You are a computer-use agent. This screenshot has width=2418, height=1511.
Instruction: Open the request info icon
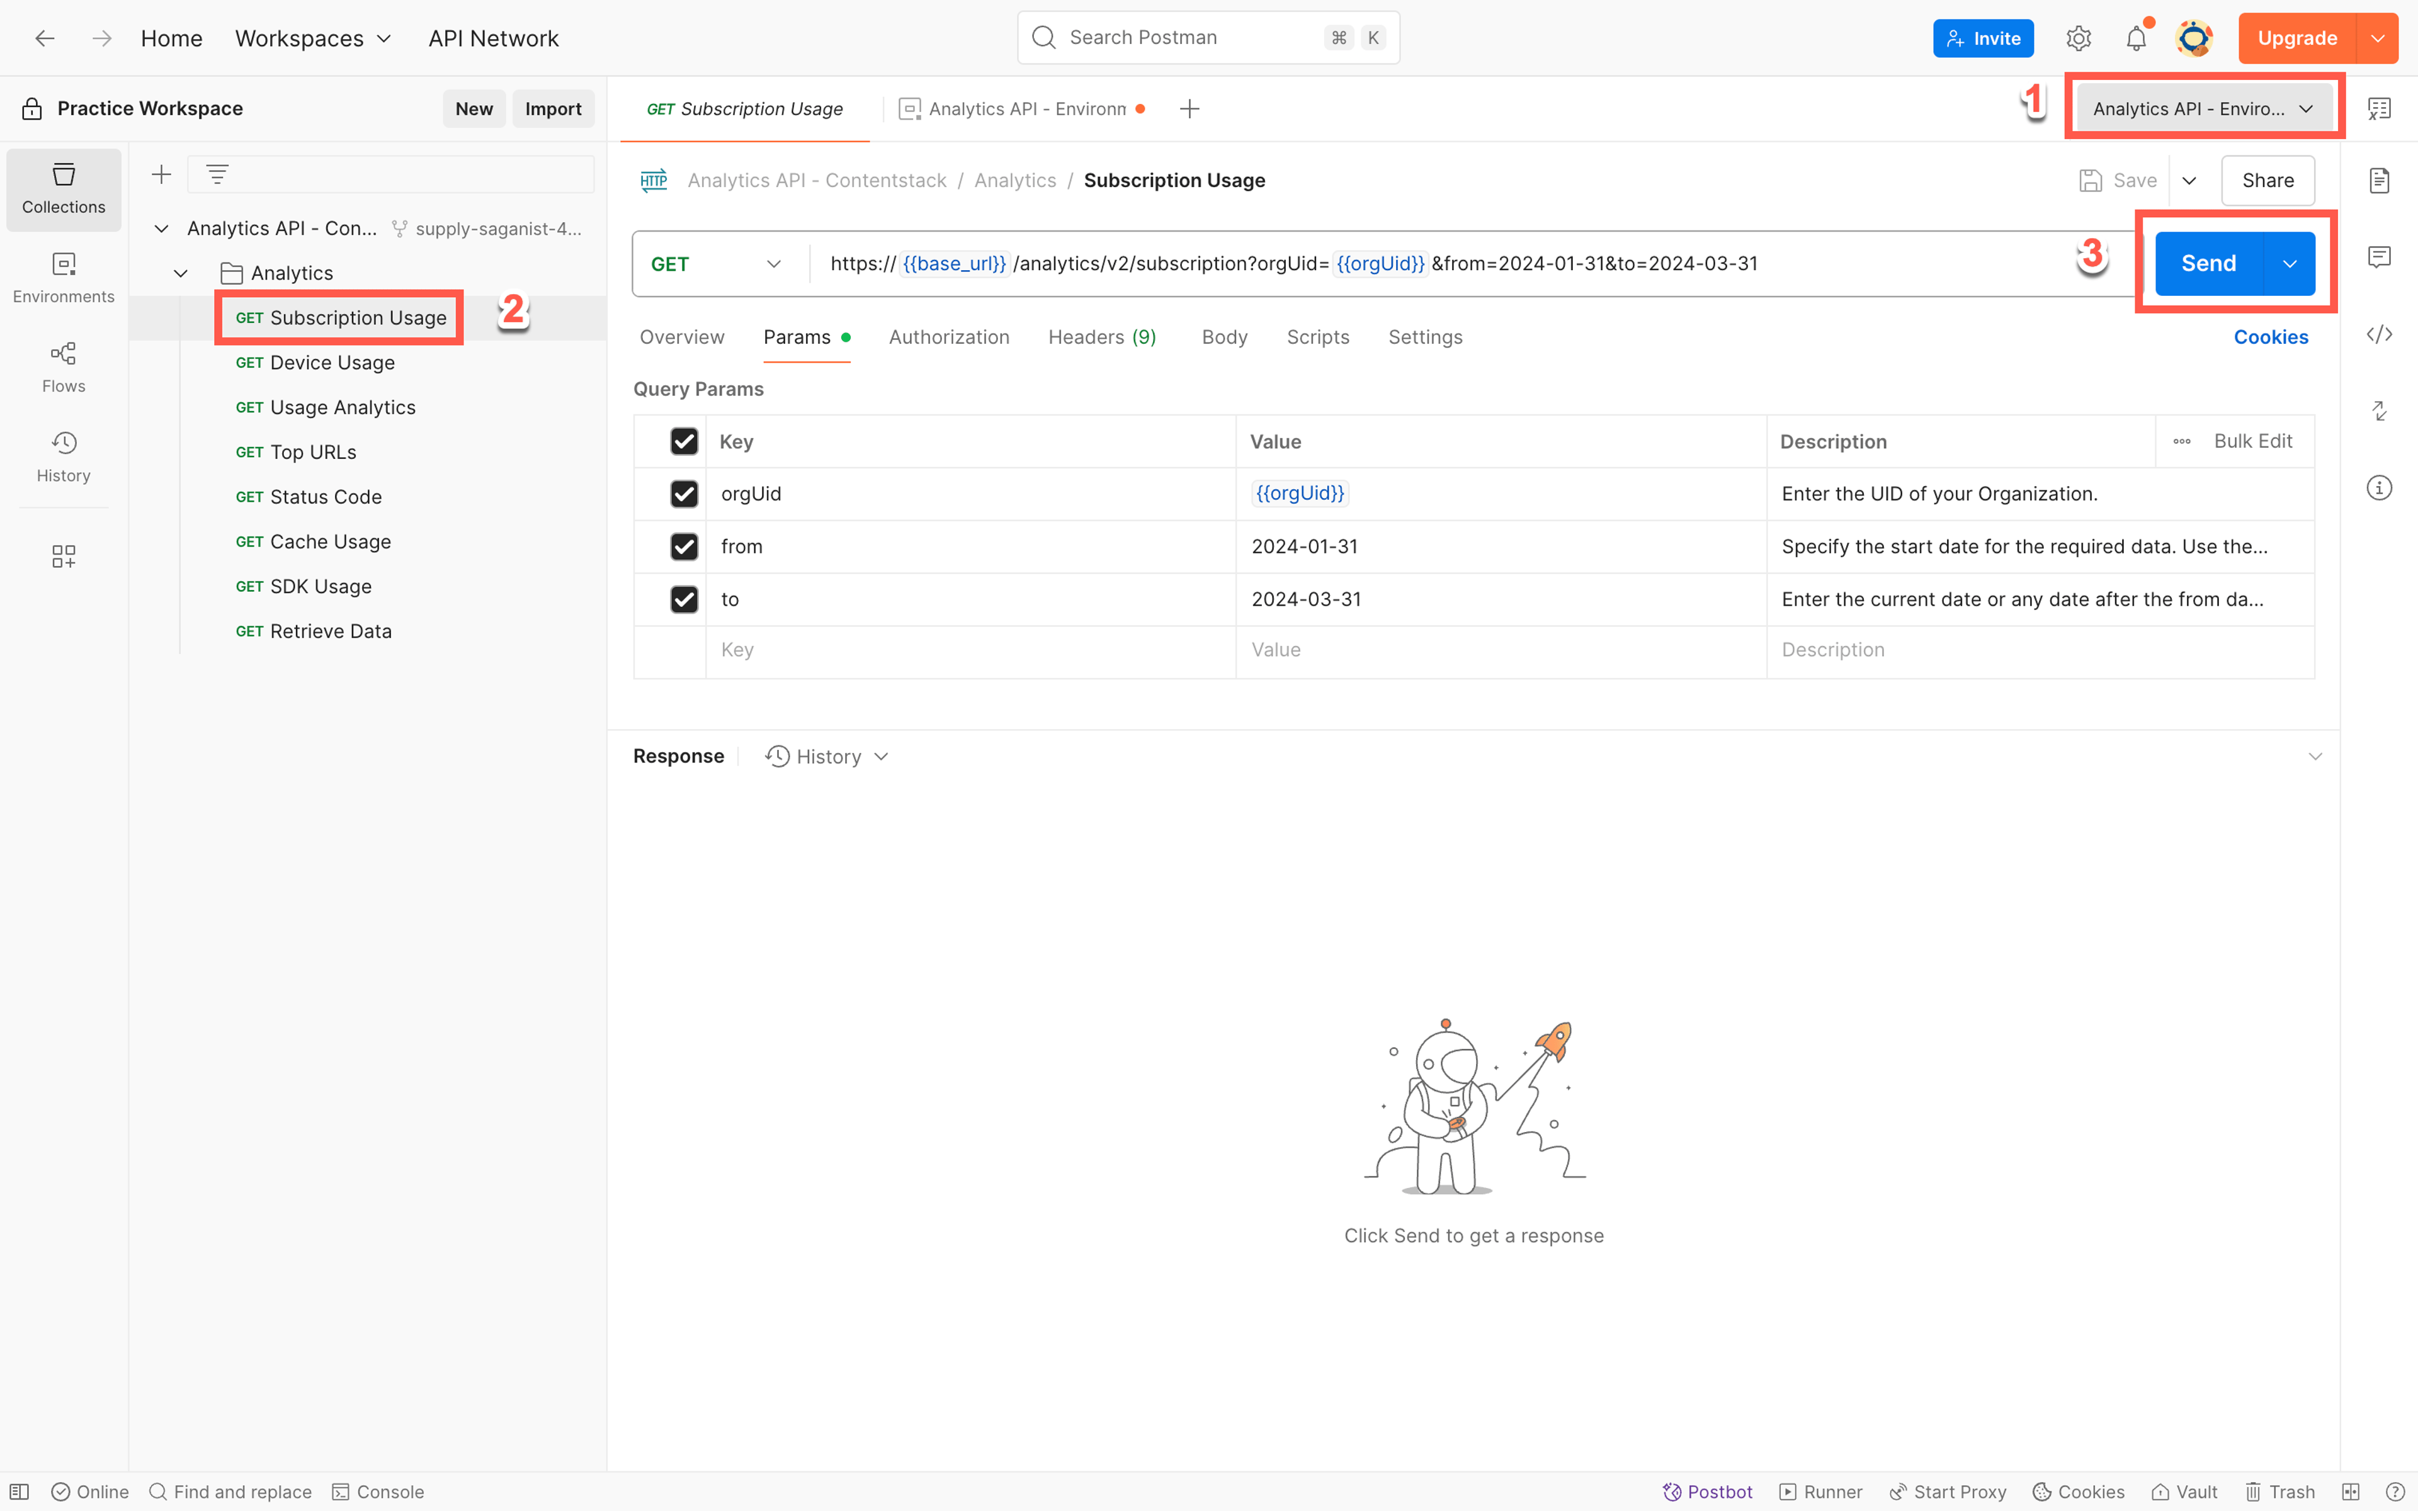(x=2379, y=488)
